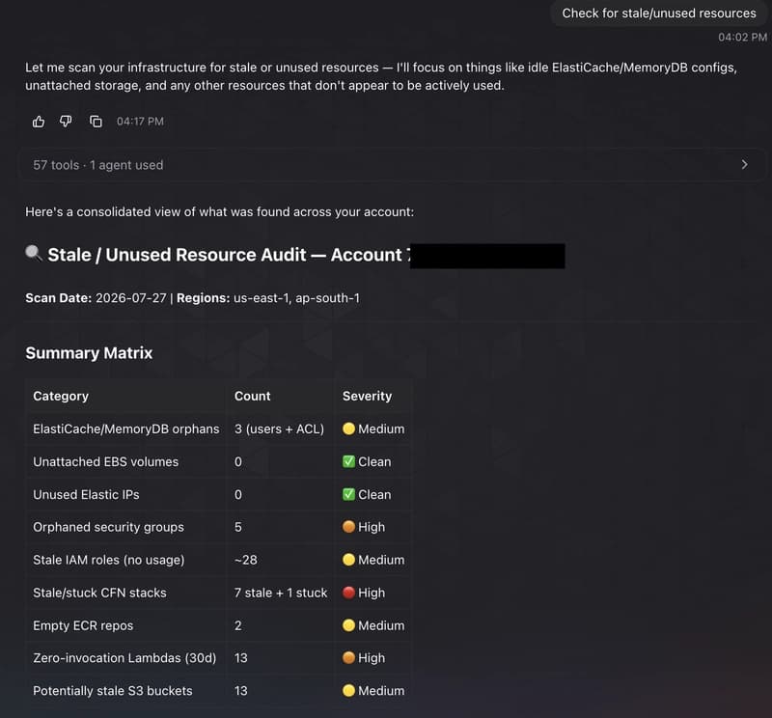Copy the assistant response with copy icon
Image resolution: width=772 pixels, height=718 pixels.
[96, 122]
